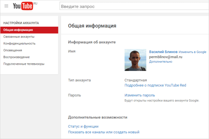Open 'Связанные аккаунты' settings
The image size is (209, 139).
click(19, 37)
